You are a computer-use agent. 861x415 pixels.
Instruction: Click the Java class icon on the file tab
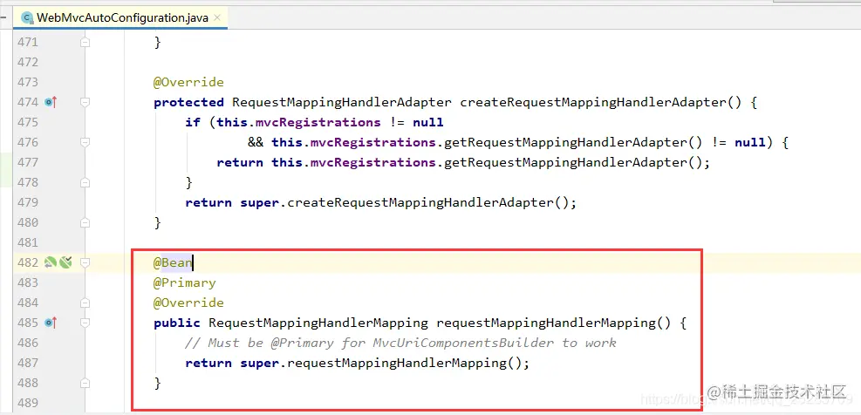pos(26,17)
